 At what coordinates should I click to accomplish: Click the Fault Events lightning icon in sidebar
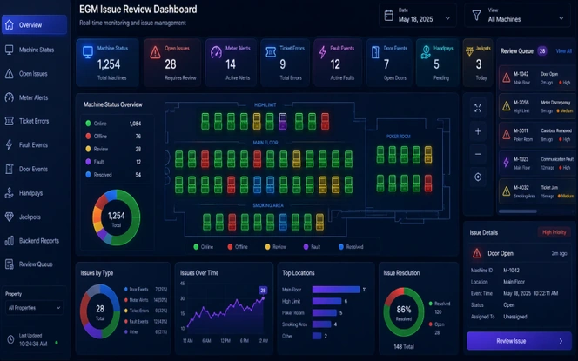point(10,144)
